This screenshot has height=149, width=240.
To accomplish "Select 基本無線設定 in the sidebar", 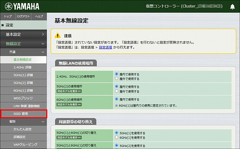I will (x=24, y=60).
